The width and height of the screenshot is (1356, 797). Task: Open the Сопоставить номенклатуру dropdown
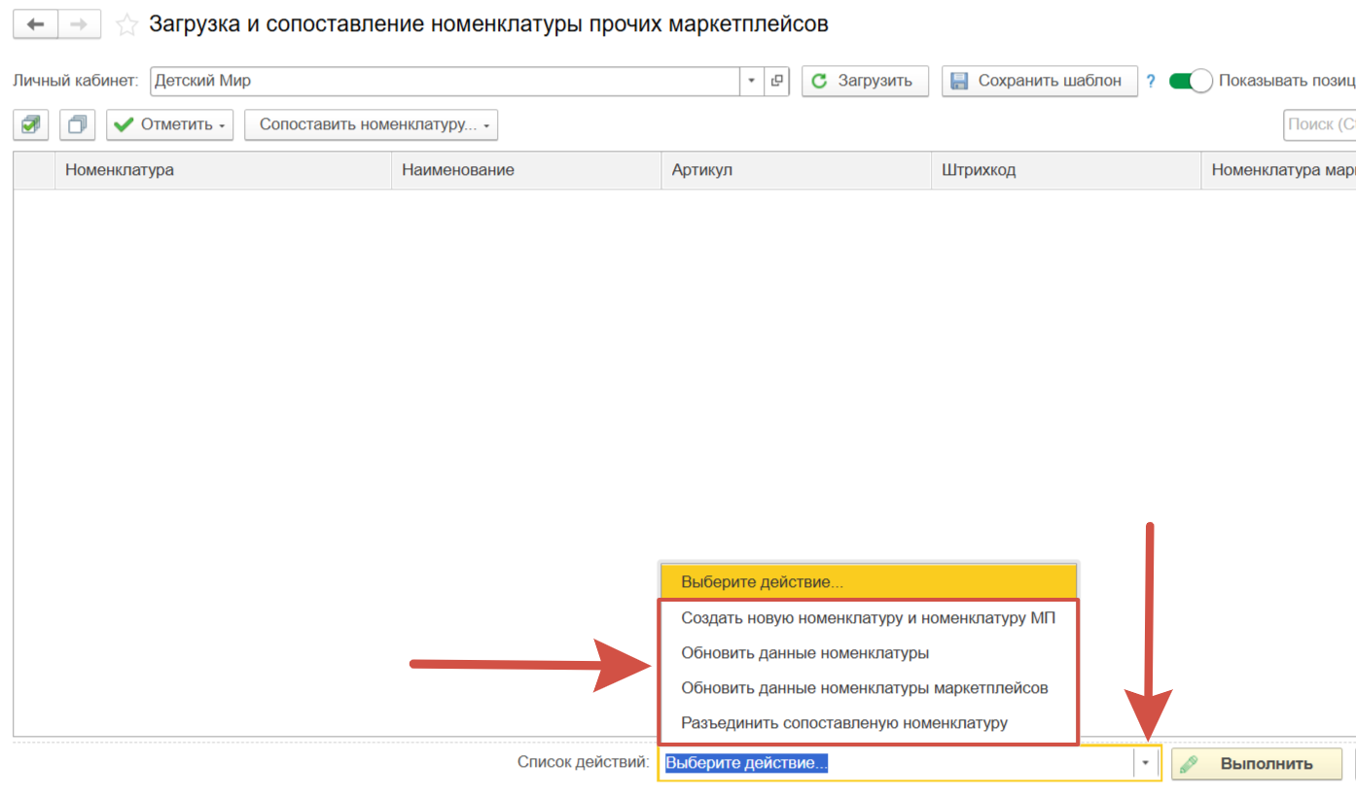[x=371, y=125]
